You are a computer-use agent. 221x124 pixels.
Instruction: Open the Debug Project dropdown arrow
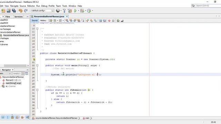point(85,11)
